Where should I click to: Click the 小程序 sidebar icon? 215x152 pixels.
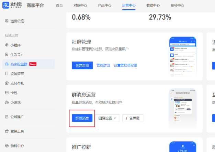point(7,45)
